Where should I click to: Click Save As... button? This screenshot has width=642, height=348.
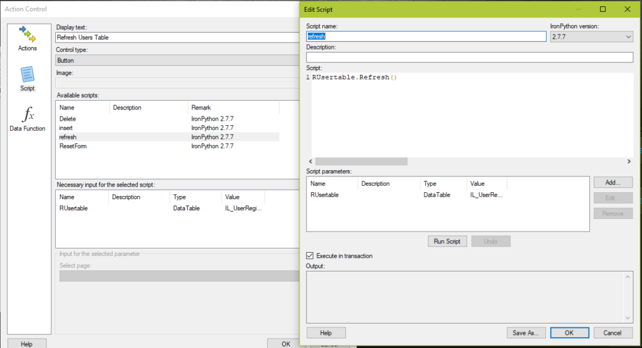click(526, 333)
